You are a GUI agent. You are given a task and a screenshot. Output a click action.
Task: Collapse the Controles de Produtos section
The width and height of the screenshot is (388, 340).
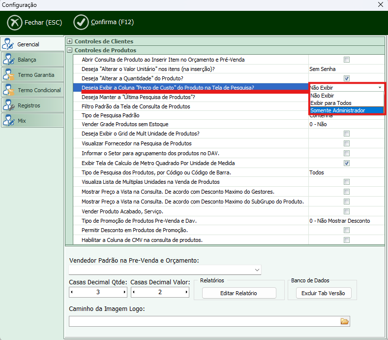[x=70, y=50]
